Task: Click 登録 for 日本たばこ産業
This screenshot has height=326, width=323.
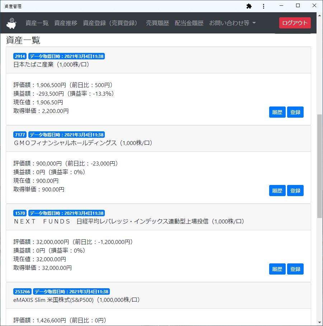Action: [x=295, y=112]
